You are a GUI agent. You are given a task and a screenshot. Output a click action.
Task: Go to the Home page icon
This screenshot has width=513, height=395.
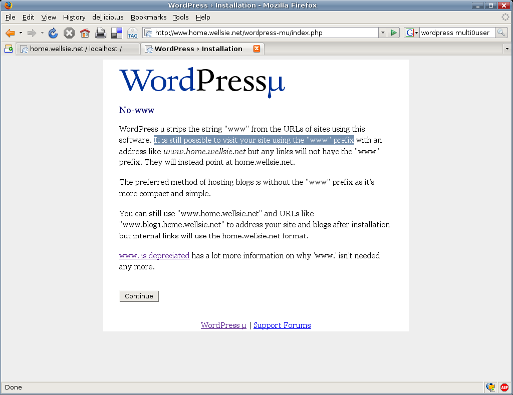pos(85,33)
